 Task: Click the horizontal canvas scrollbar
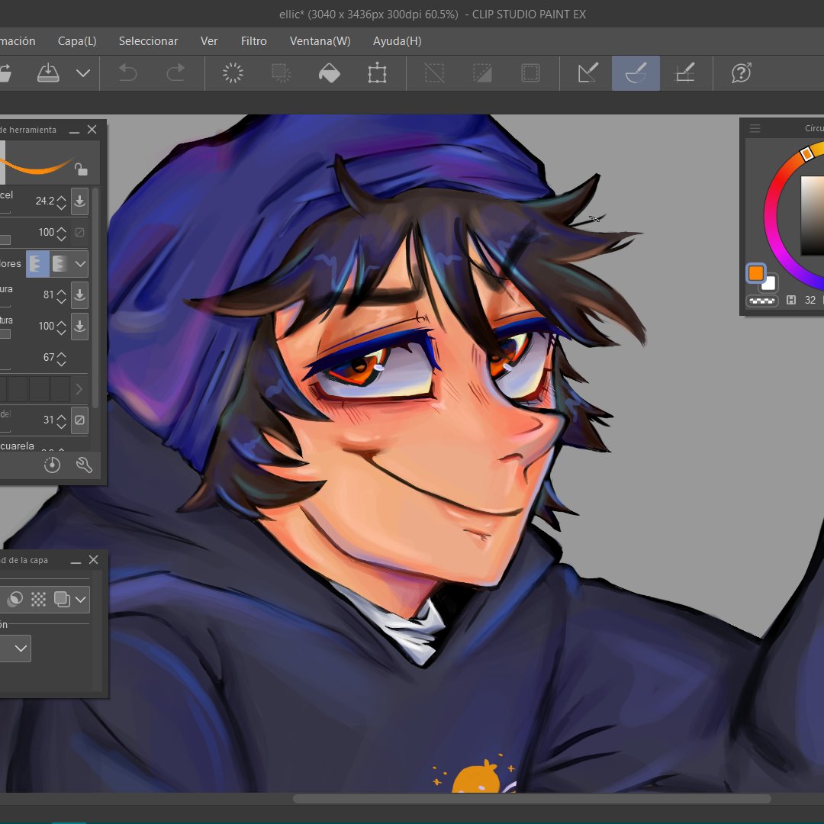(532, 799)
